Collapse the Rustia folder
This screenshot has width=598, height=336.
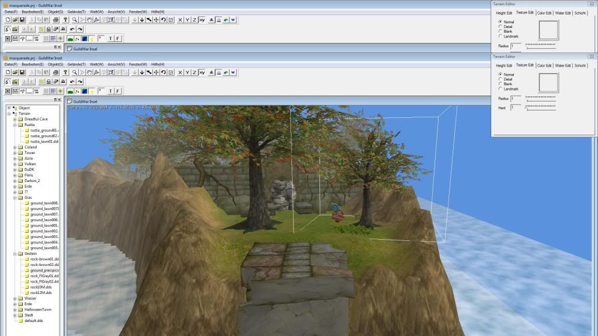(x=15, y=125)
